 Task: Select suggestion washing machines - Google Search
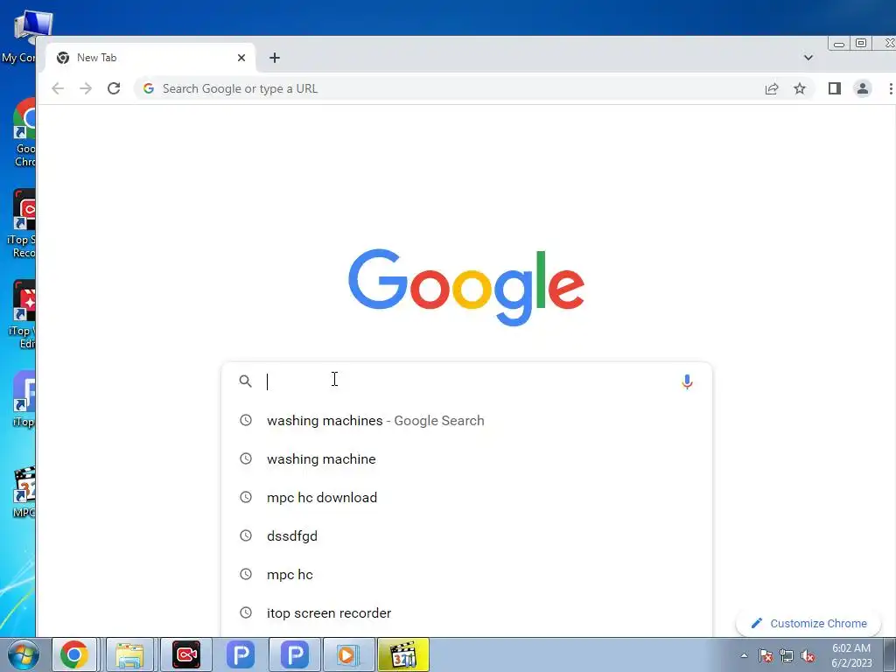pos(466,421)
